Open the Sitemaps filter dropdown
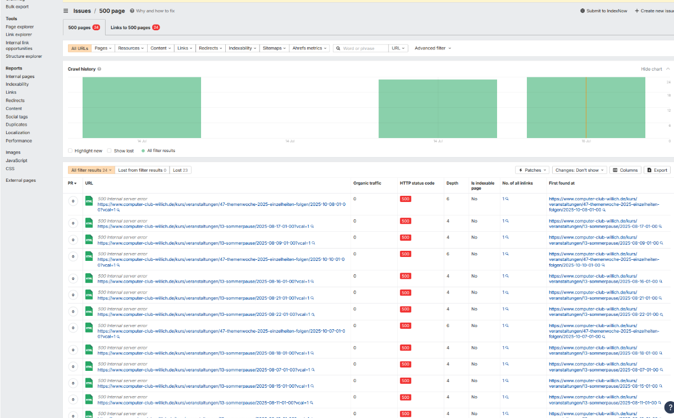Screen dimensions: 674x418 tap(274, 48)
